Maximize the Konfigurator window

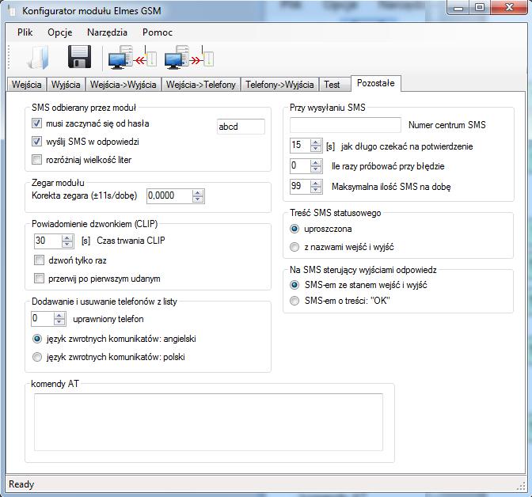click(x=479, y=7)
